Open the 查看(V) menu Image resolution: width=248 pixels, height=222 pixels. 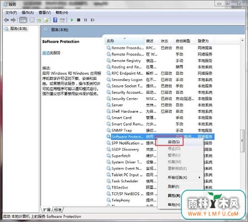pos(45,12)
